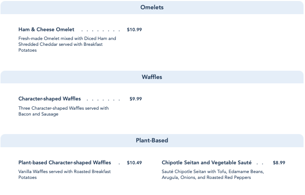Click the $10.49 plant-based waffles price
The image size is (305, 195).
pyautogui.click(x=134, y=163)
